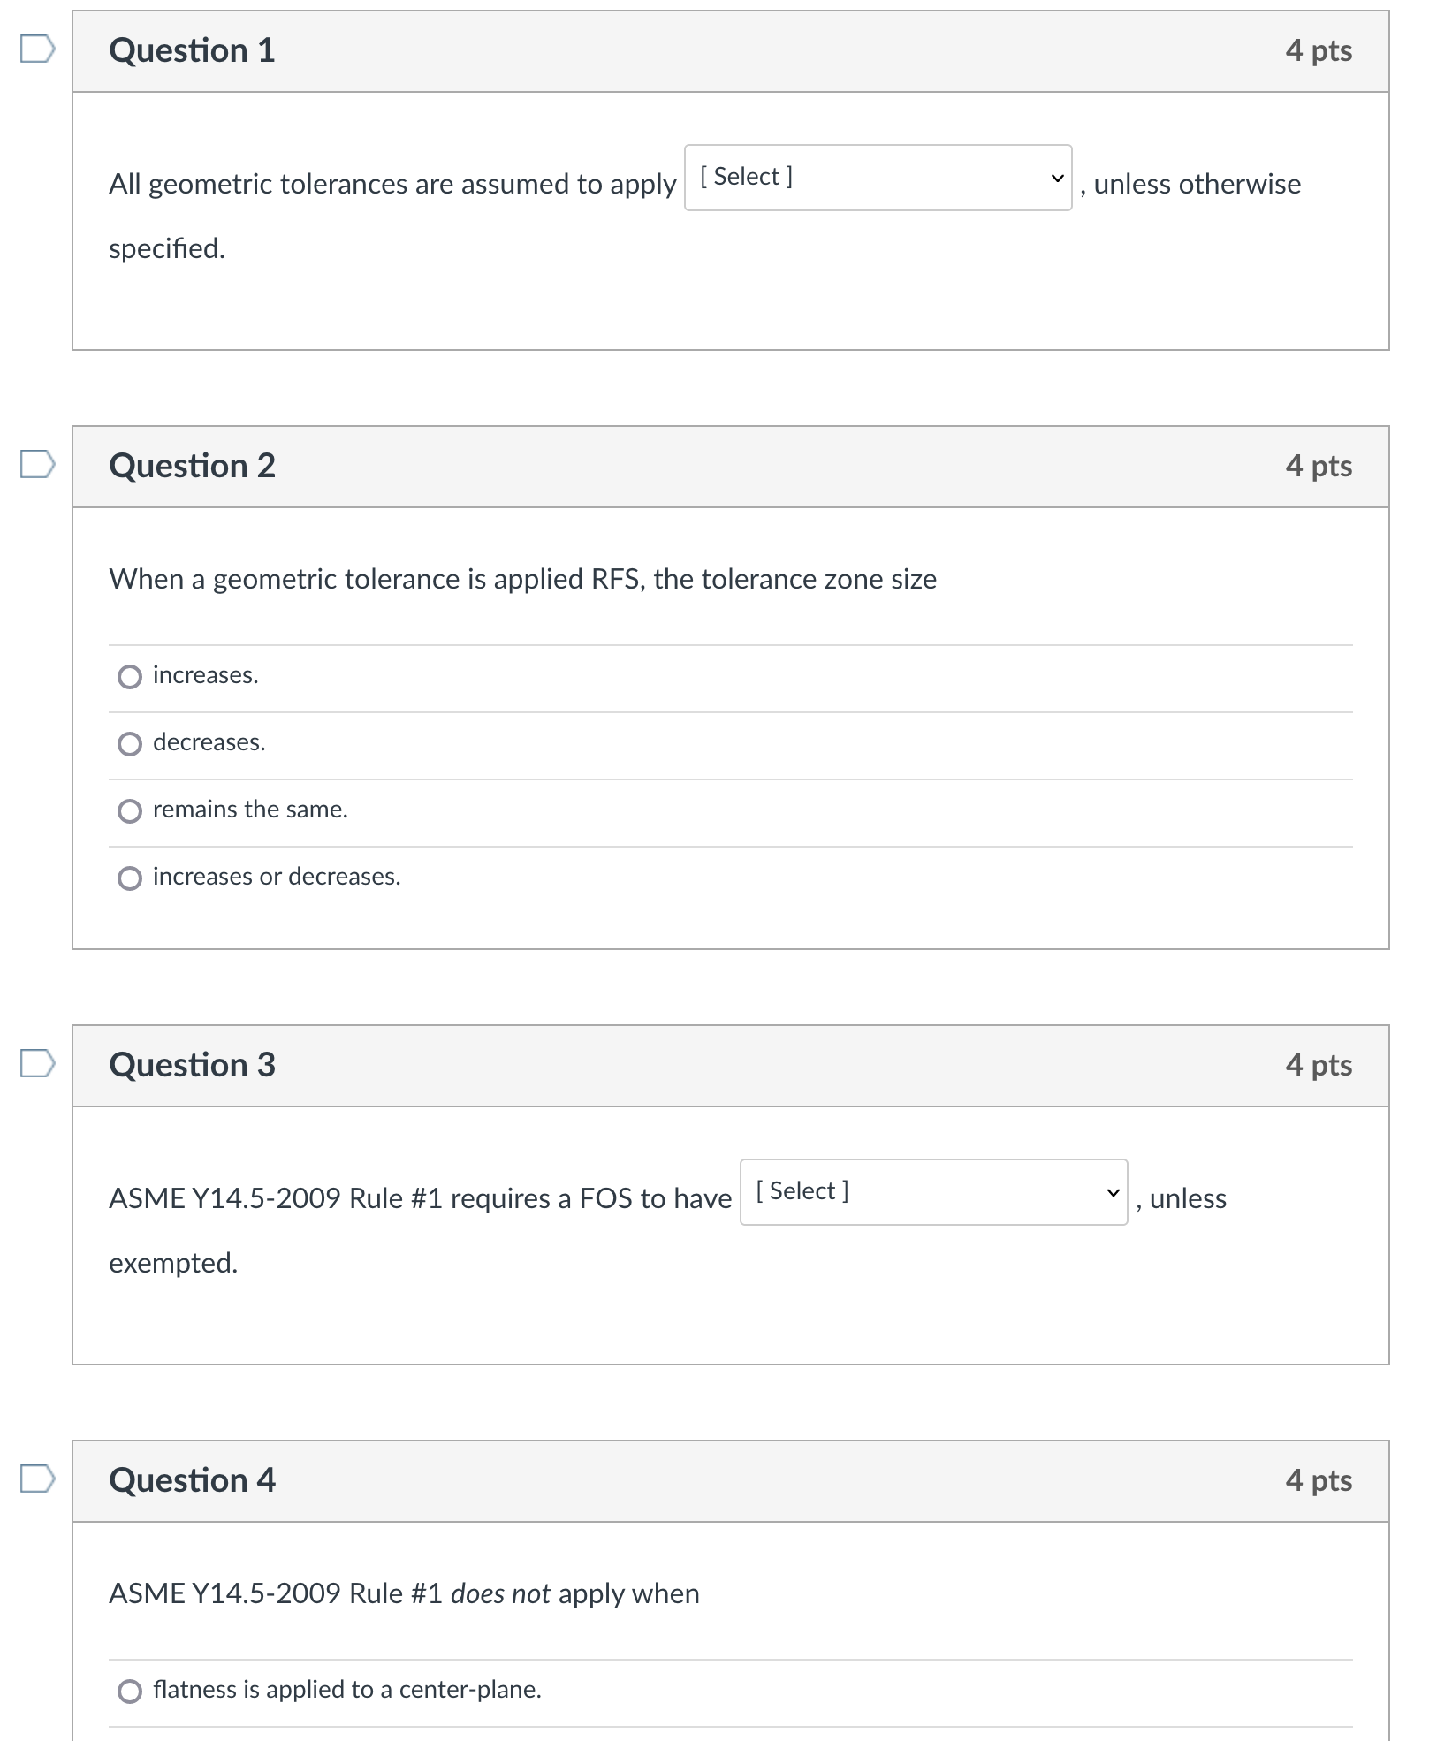Select the 'increases.' radio option
This screenshot has height=1741, width=1452.
coord(130,677)
